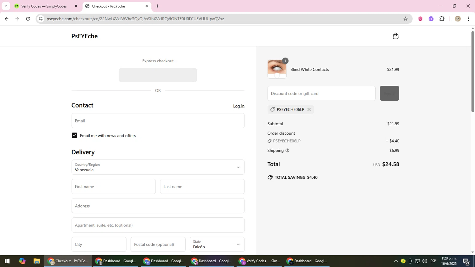
Task: Open Copilot from the taskbar
Action: click(x=22, y=261)
